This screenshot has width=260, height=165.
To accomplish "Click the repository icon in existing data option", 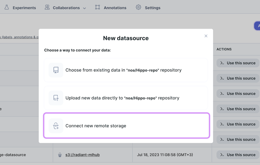I will 56,70.
